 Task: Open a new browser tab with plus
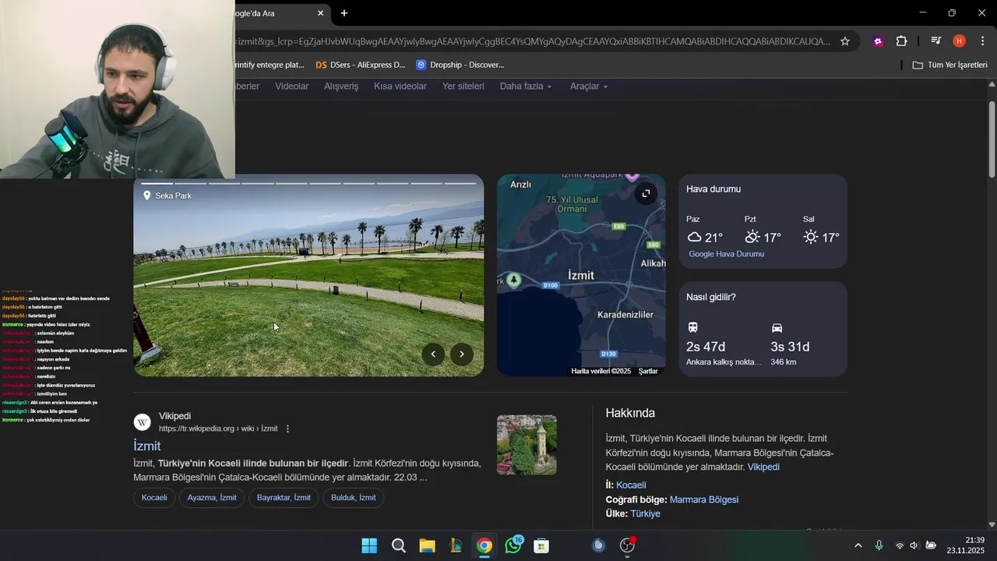344,13
